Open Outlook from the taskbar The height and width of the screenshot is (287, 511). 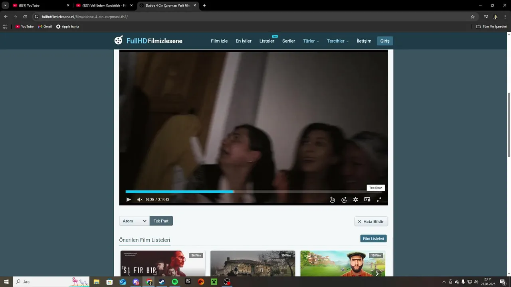pyautogui.click(x=123, y=282)
